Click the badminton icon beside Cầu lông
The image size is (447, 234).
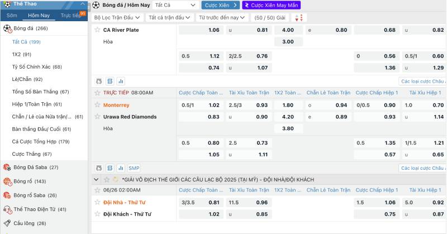click(x=7, y=223)
